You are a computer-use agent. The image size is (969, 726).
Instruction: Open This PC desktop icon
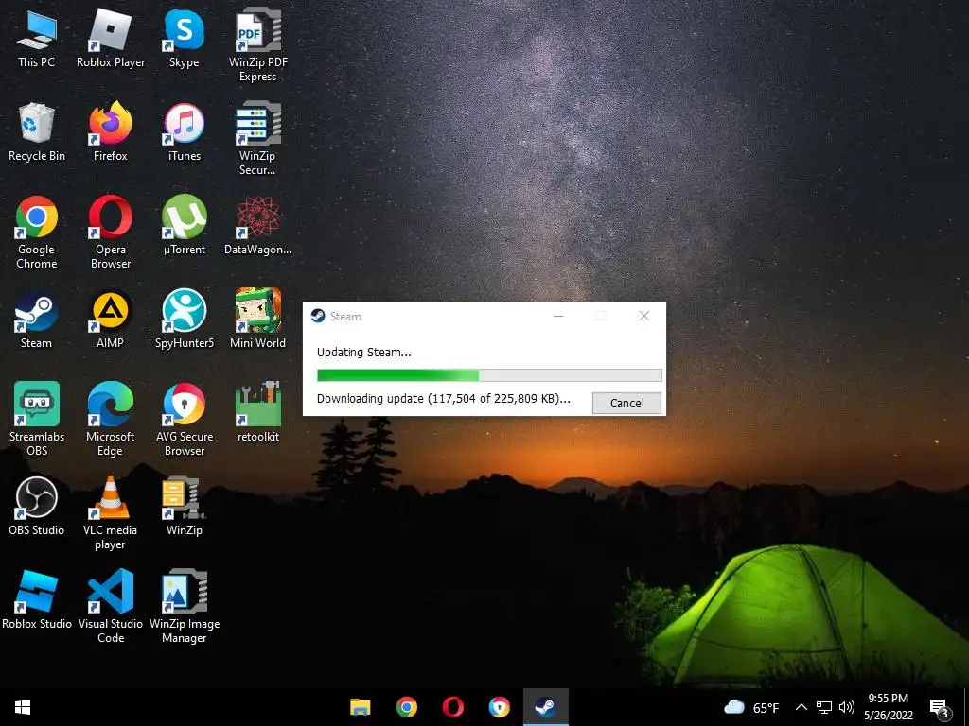[37, 38]
